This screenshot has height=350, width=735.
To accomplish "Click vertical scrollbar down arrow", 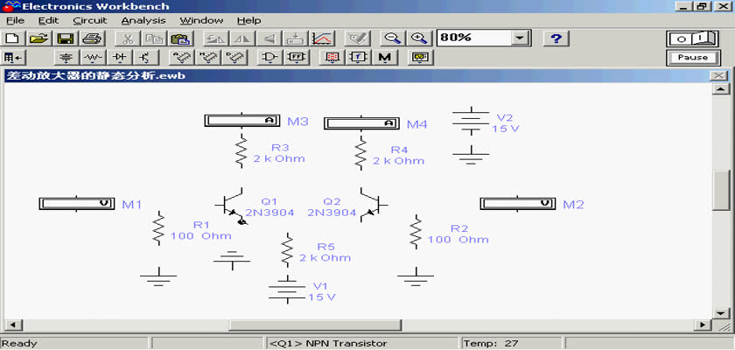I will (x=720, y=313).
